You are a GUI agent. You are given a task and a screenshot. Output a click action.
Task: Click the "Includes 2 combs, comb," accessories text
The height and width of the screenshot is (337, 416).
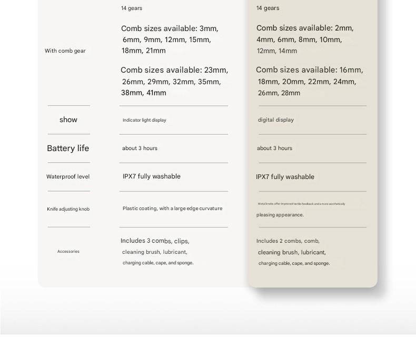[x=288, y=241]
